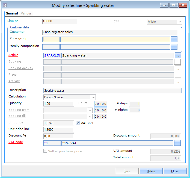
Task: Click the Place row ellipsis button
Action: [178, 75]
